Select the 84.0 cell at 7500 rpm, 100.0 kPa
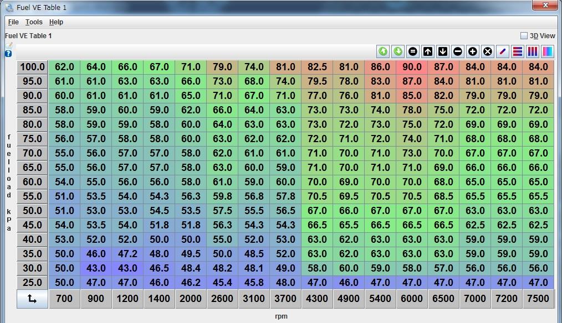Screen dimensions: 562x323 pos(538,67)
